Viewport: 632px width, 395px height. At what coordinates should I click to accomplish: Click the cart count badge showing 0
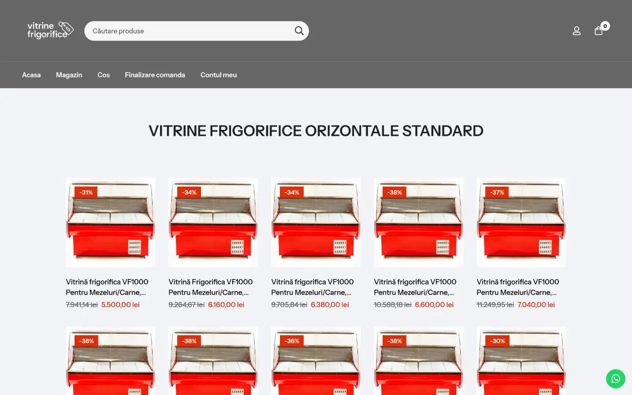pos(605,26)
